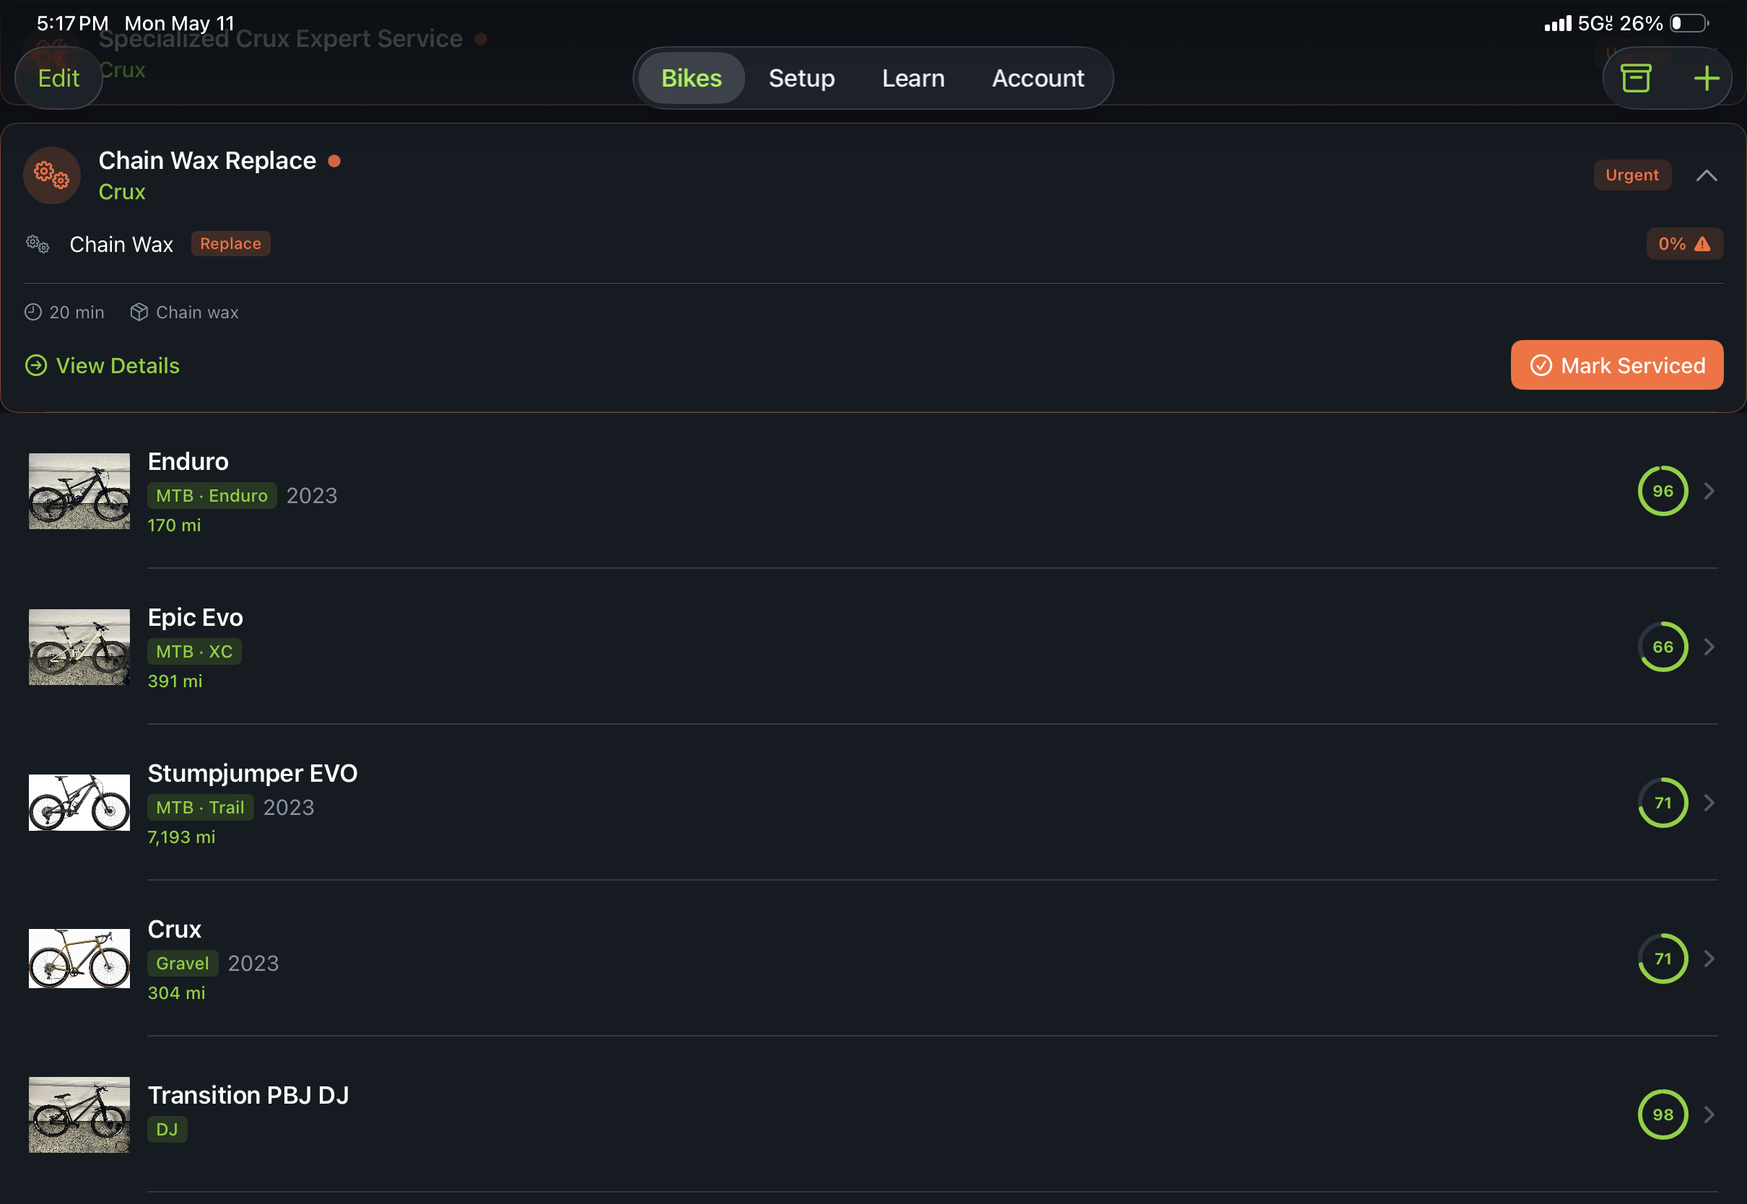The height and width of the screenshot is (1204, 1747).
Task: Tap the Urgent badge
Action: (x=1632, y=175)
